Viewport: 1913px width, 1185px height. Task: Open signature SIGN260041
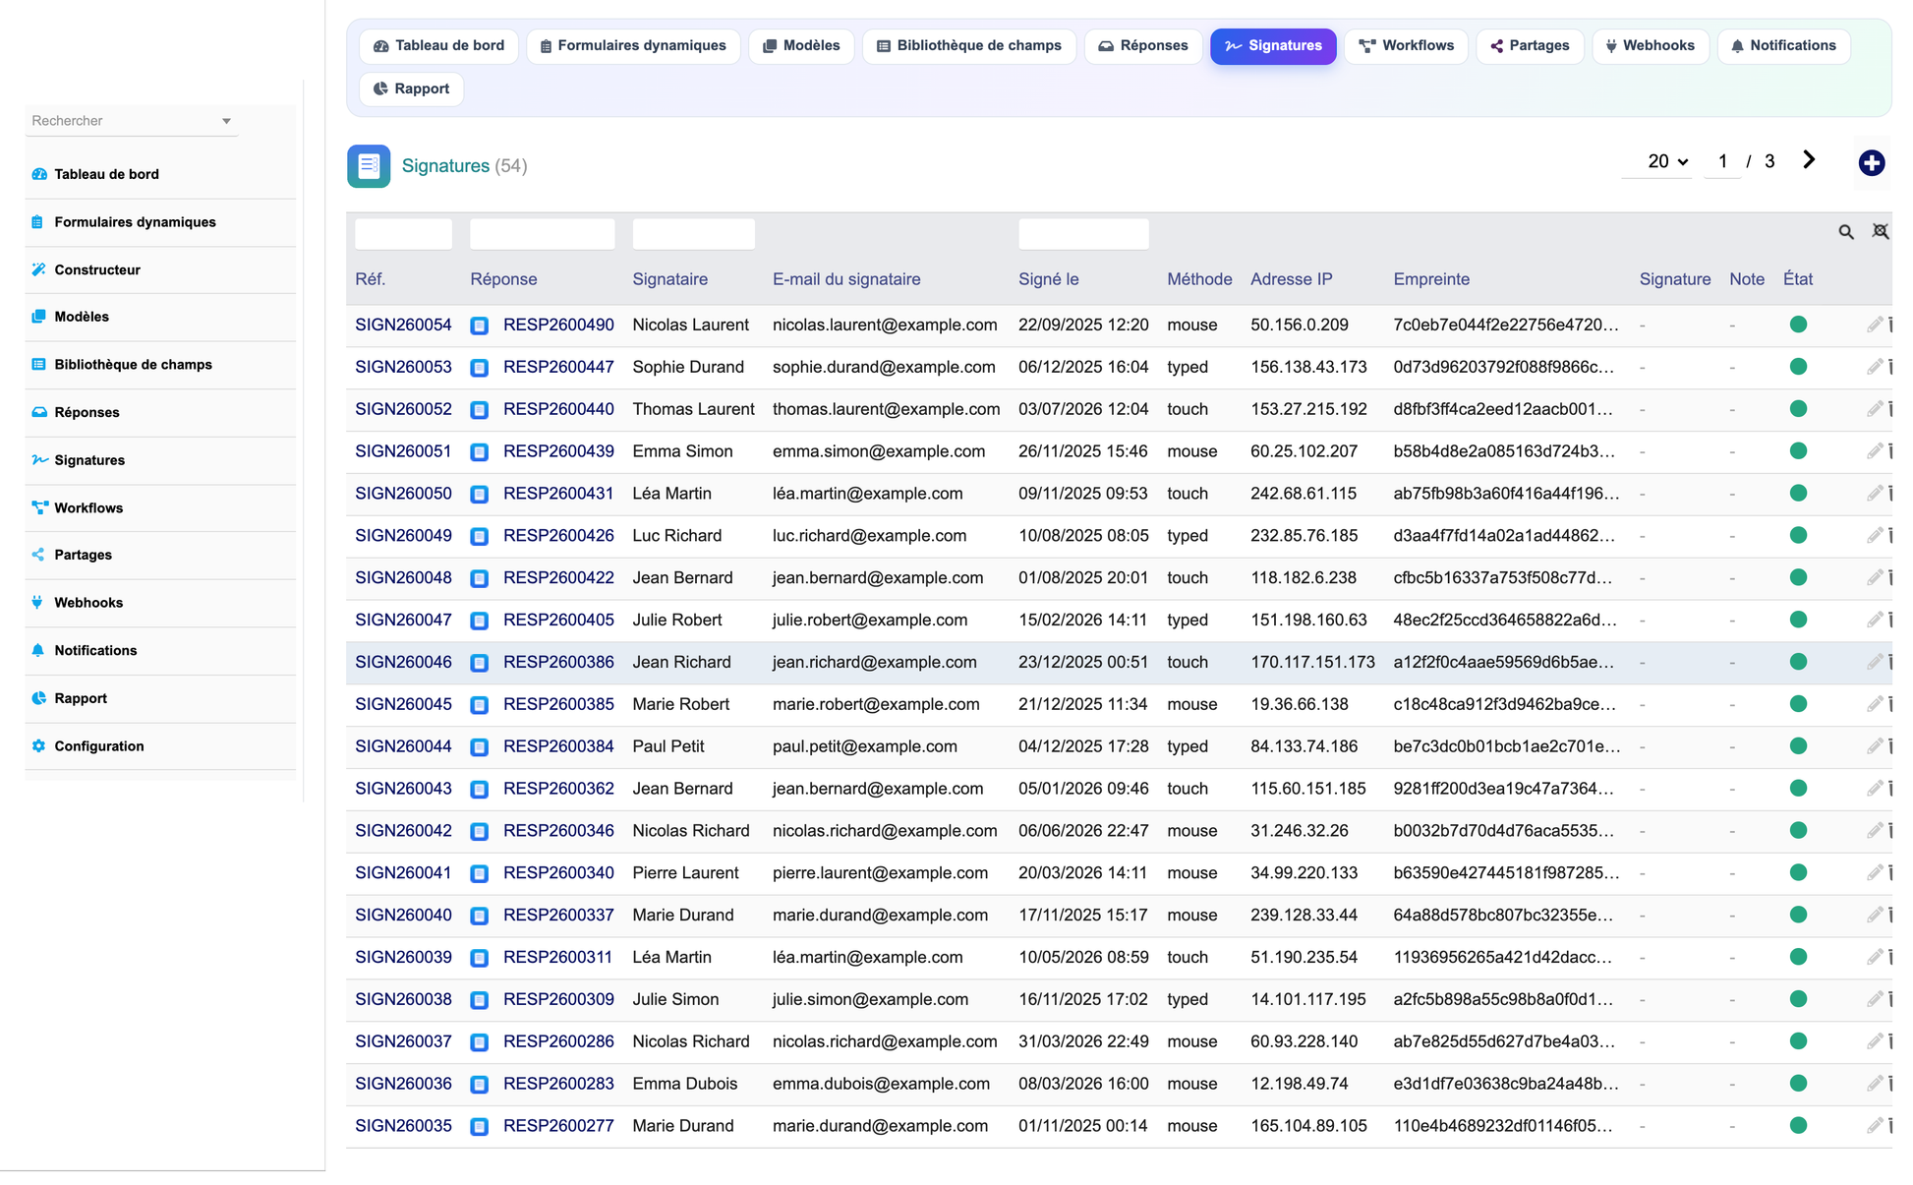click(403, 873)
